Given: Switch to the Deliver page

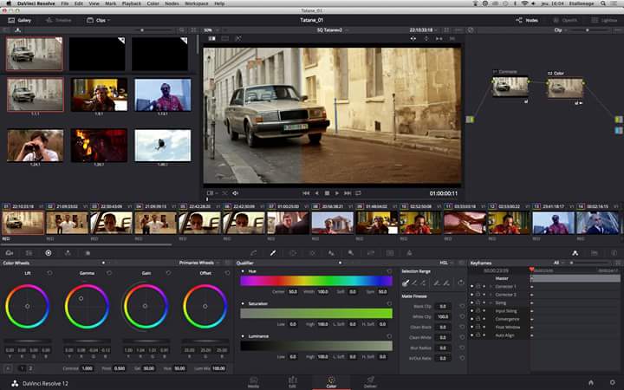Looking at the screenshot, I should [x=370, y=382].
